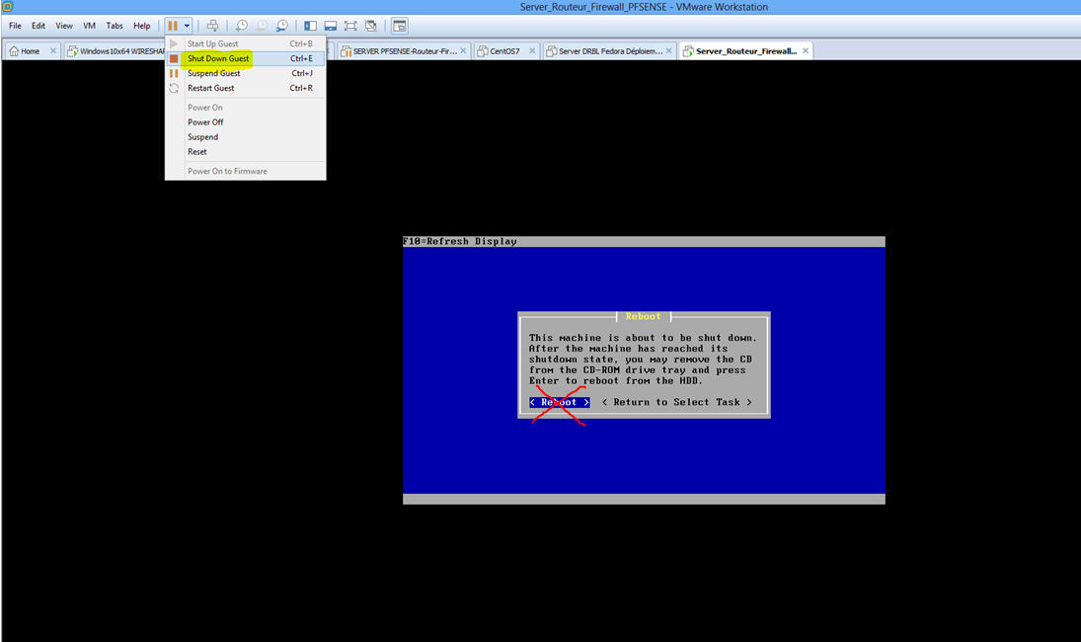This screenshot has width=1081, height=642.
Task: Open the Edit menu
Action: [39, 26]
